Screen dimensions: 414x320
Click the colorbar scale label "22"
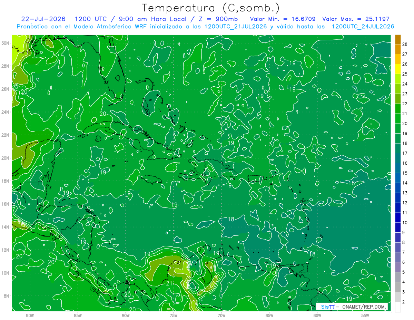point(405,104)
